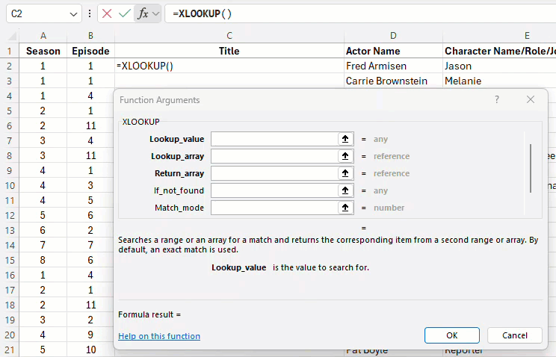This screenshot has width=556, height=357.
Task: Click into the Return_array input field
Action: (x=274, y=173)
